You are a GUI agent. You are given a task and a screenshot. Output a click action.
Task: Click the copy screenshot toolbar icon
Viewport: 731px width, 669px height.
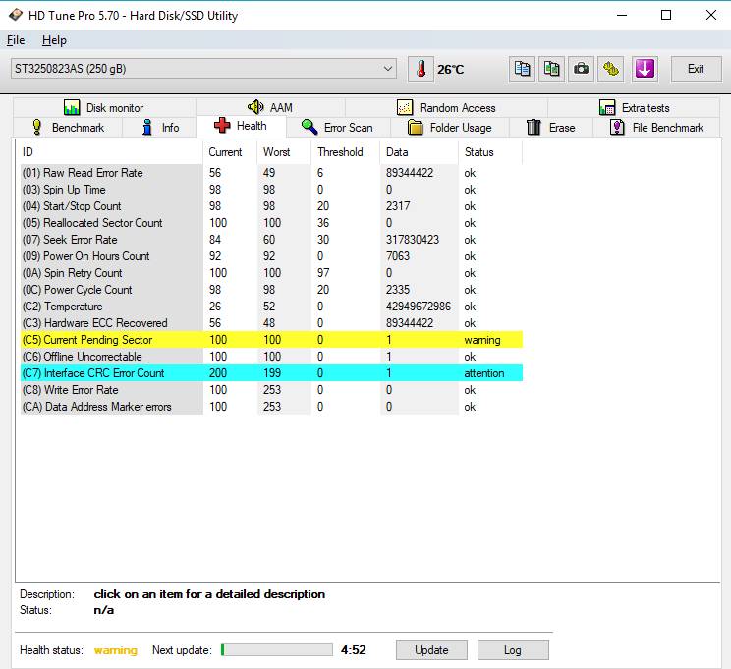coord(551,69)
